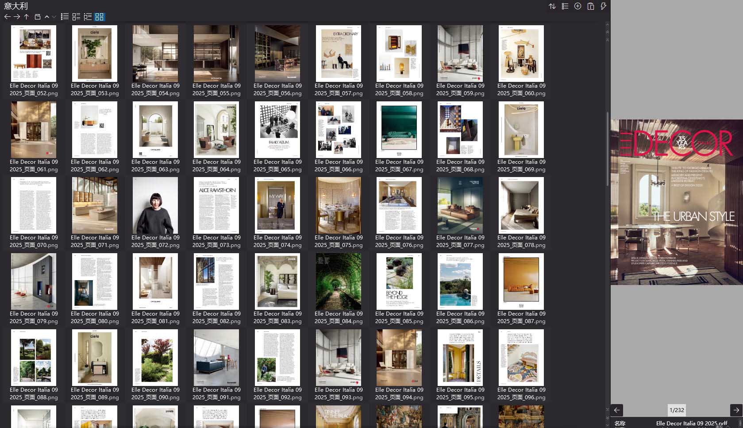Open the checklist options icon at top right
Screen dimensions: 743x428
click(565, 6)
